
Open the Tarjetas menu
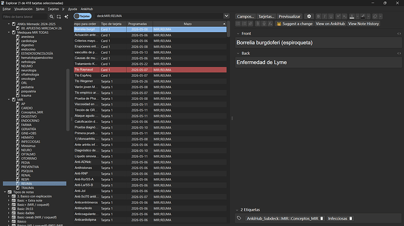[x=53, y=9]
